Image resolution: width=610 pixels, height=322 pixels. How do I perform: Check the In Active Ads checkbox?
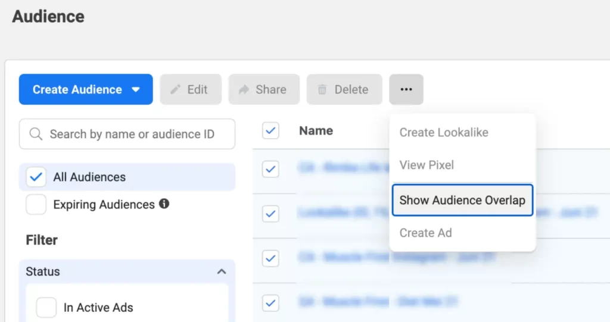pos(46,307)
